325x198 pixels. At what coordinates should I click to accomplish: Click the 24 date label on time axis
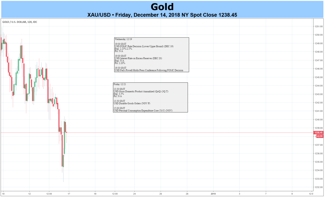click(134, 194)
